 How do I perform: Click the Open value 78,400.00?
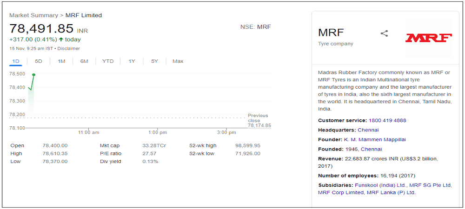click(x=55, y=146)
